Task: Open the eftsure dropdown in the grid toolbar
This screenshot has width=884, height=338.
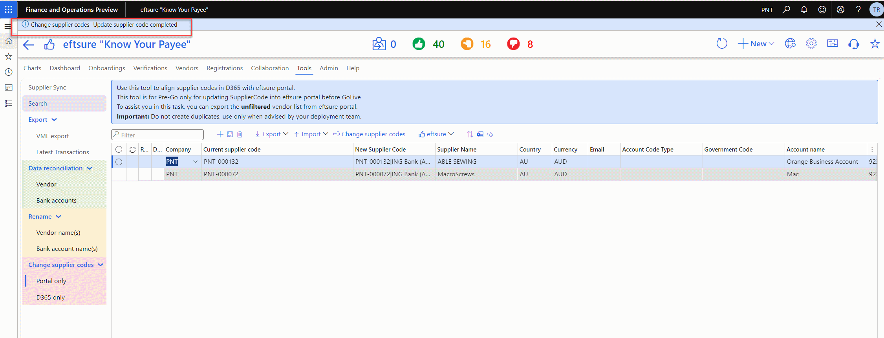Action: 436,134
